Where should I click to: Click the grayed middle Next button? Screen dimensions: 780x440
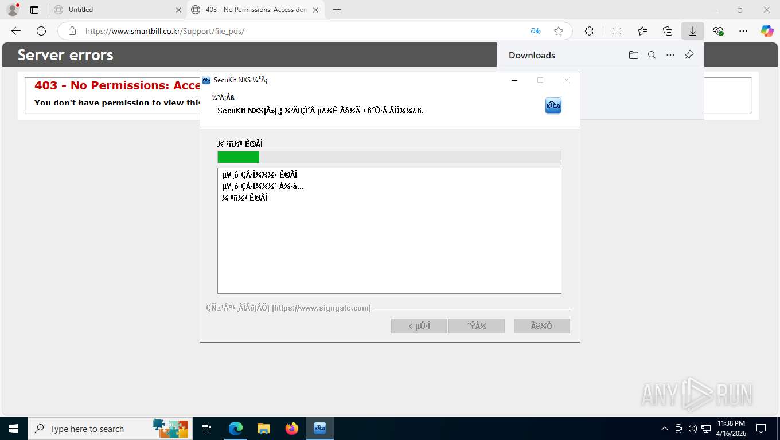(477, 326)
